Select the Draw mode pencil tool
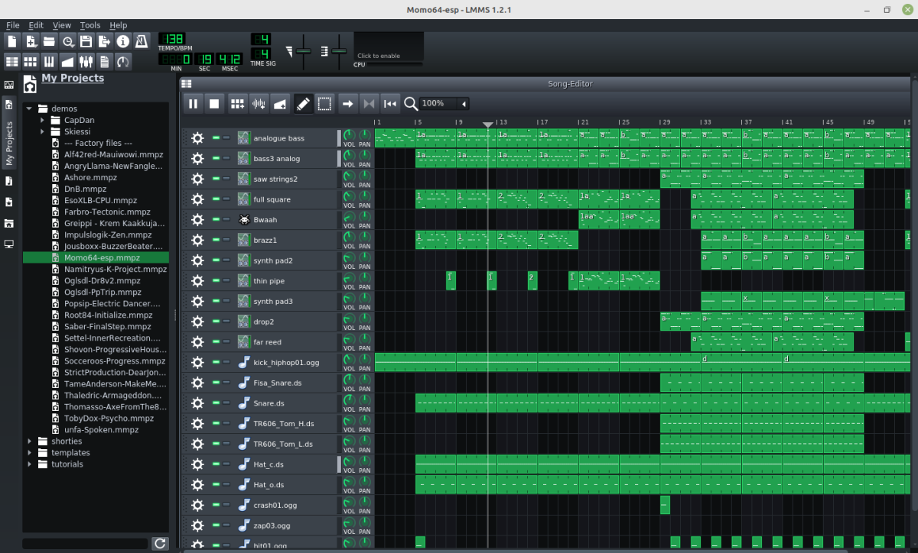 303,103
